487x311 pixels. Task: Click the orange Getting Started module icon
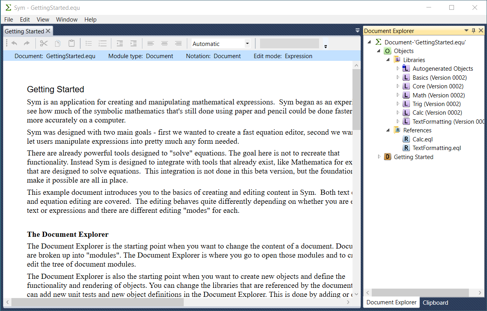[x=387, y=157]
